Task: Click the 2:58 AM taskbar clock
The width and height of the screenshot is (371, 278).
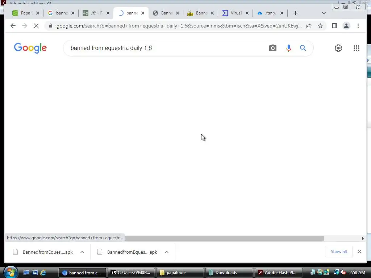Action: pos(357,273)
